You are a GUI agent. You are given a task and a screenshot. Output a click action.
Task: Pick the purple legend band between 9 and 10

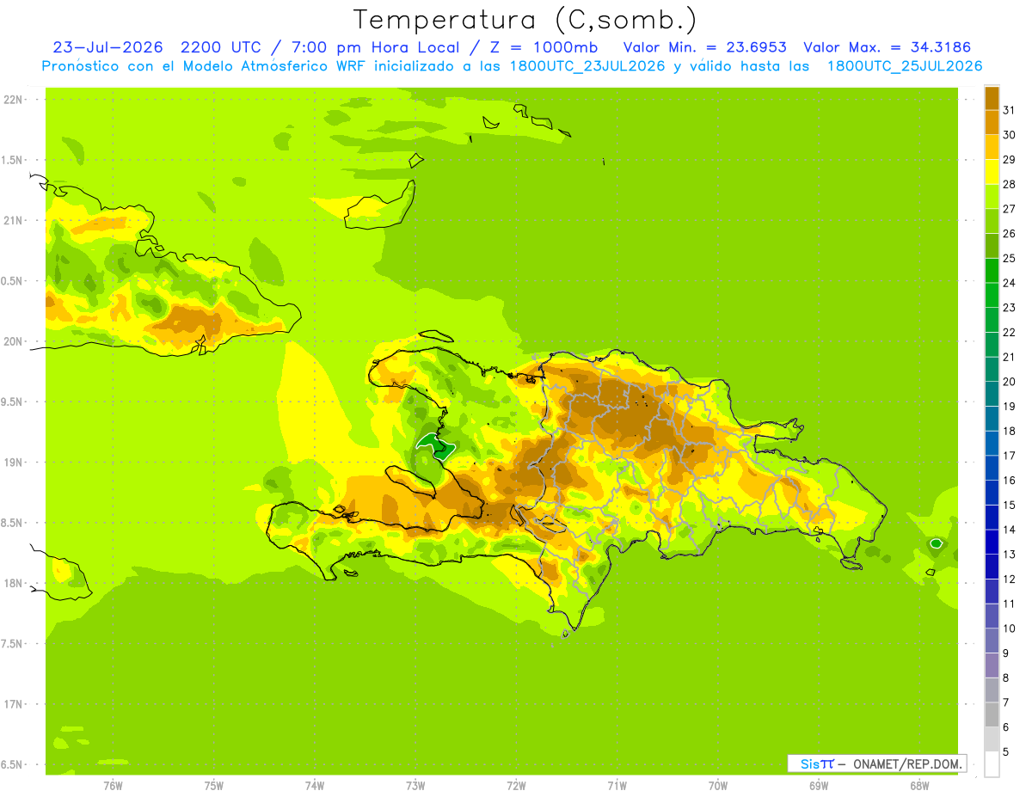[992, 641]
